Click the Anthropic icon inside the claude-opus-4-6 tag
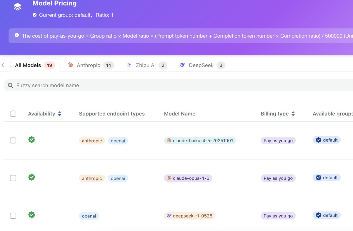This screenshot has height=231, width=353. pyautogui.click(x=169, y=178)
